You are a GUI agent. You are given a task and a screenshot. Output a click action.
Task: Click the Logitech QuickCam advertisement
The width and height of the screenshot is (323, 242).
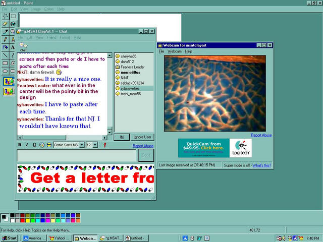[x=215, y=148]
